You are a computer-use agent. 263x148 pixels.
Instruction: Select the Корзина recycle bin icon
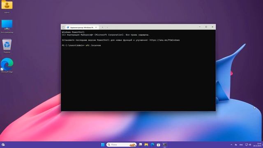(7, 46)
